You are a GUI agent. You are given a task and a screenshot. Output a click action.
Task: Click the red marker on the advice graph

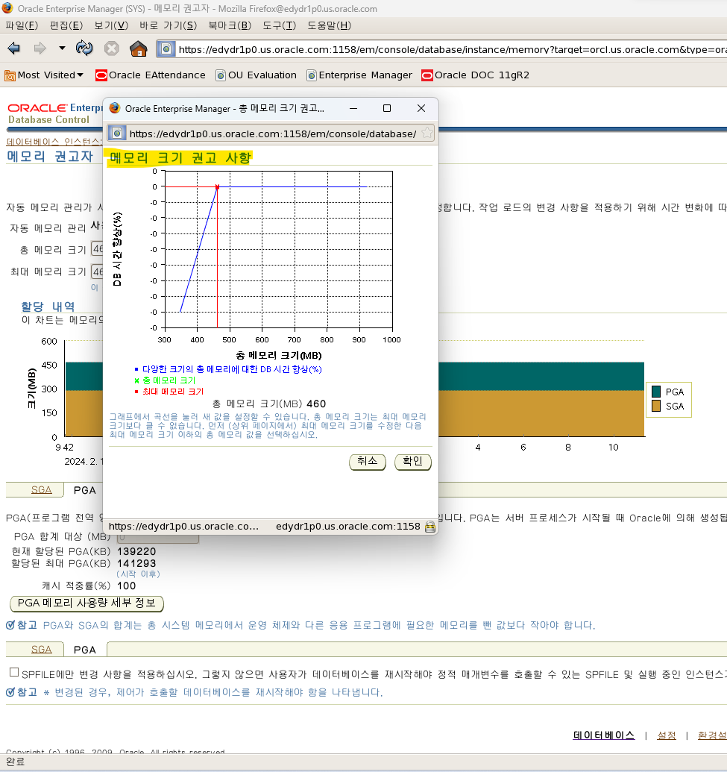point(217,187)
